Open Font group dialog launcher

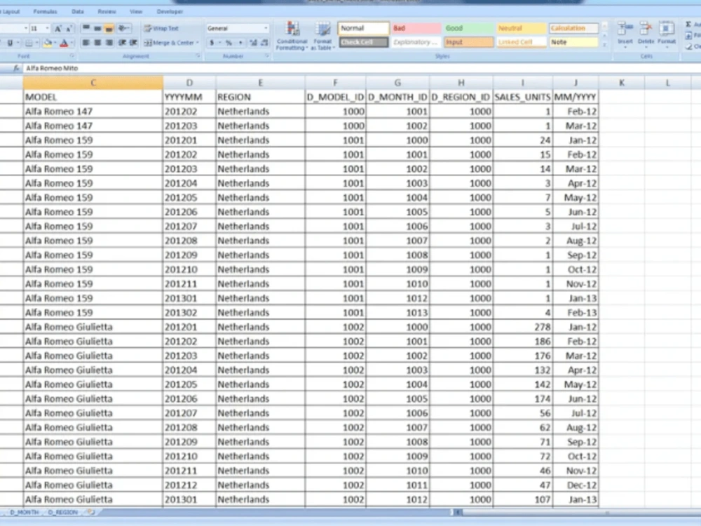tap(72, 56)
